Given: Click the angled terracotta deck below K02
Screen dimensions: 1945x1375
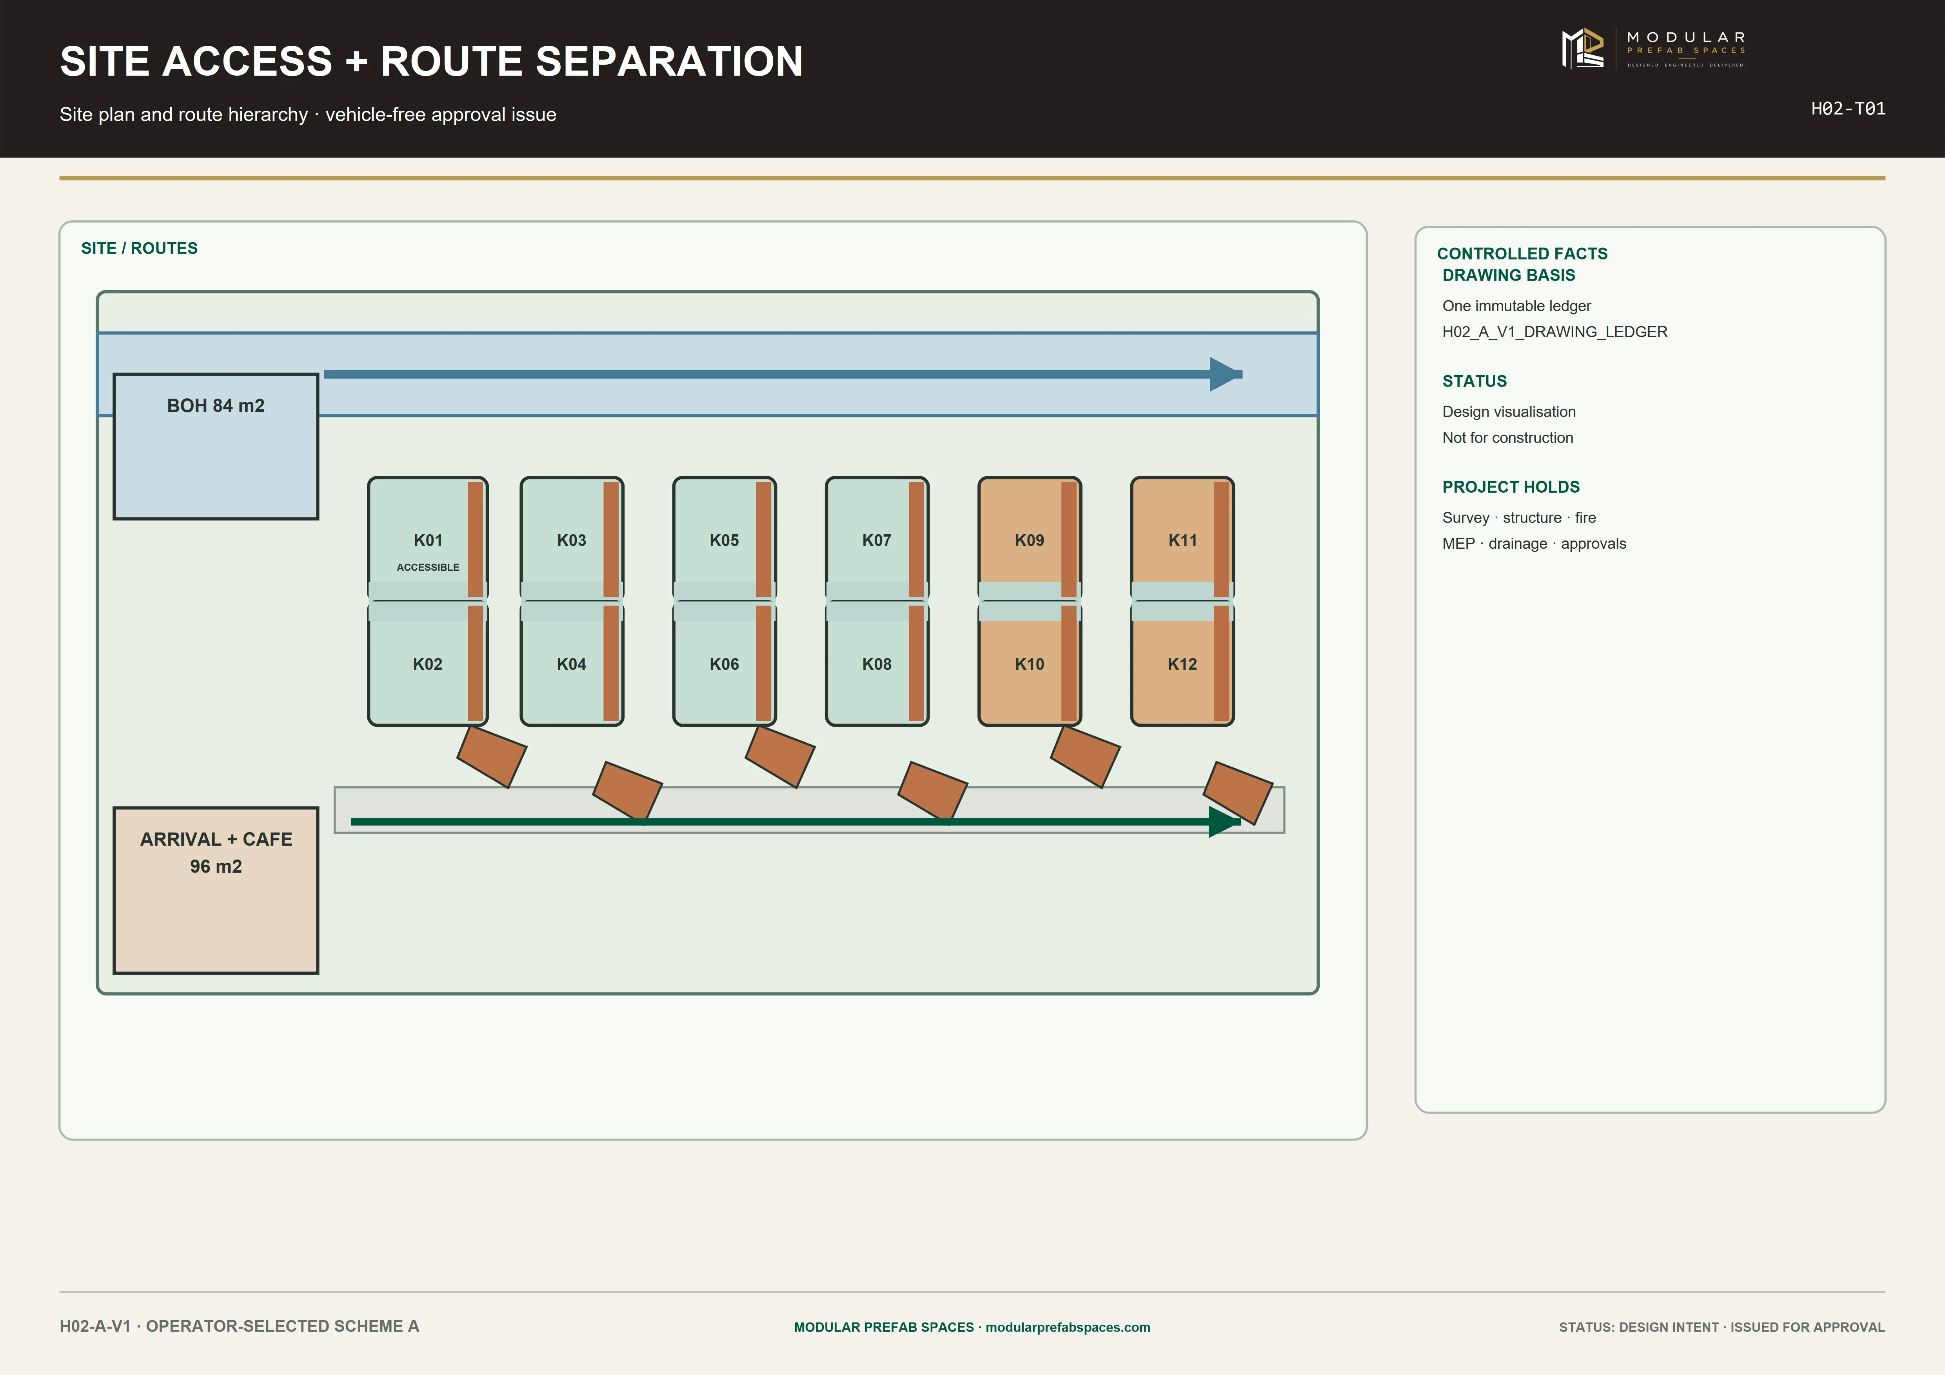Looking at the screenshot, I should tap(492, 757).
